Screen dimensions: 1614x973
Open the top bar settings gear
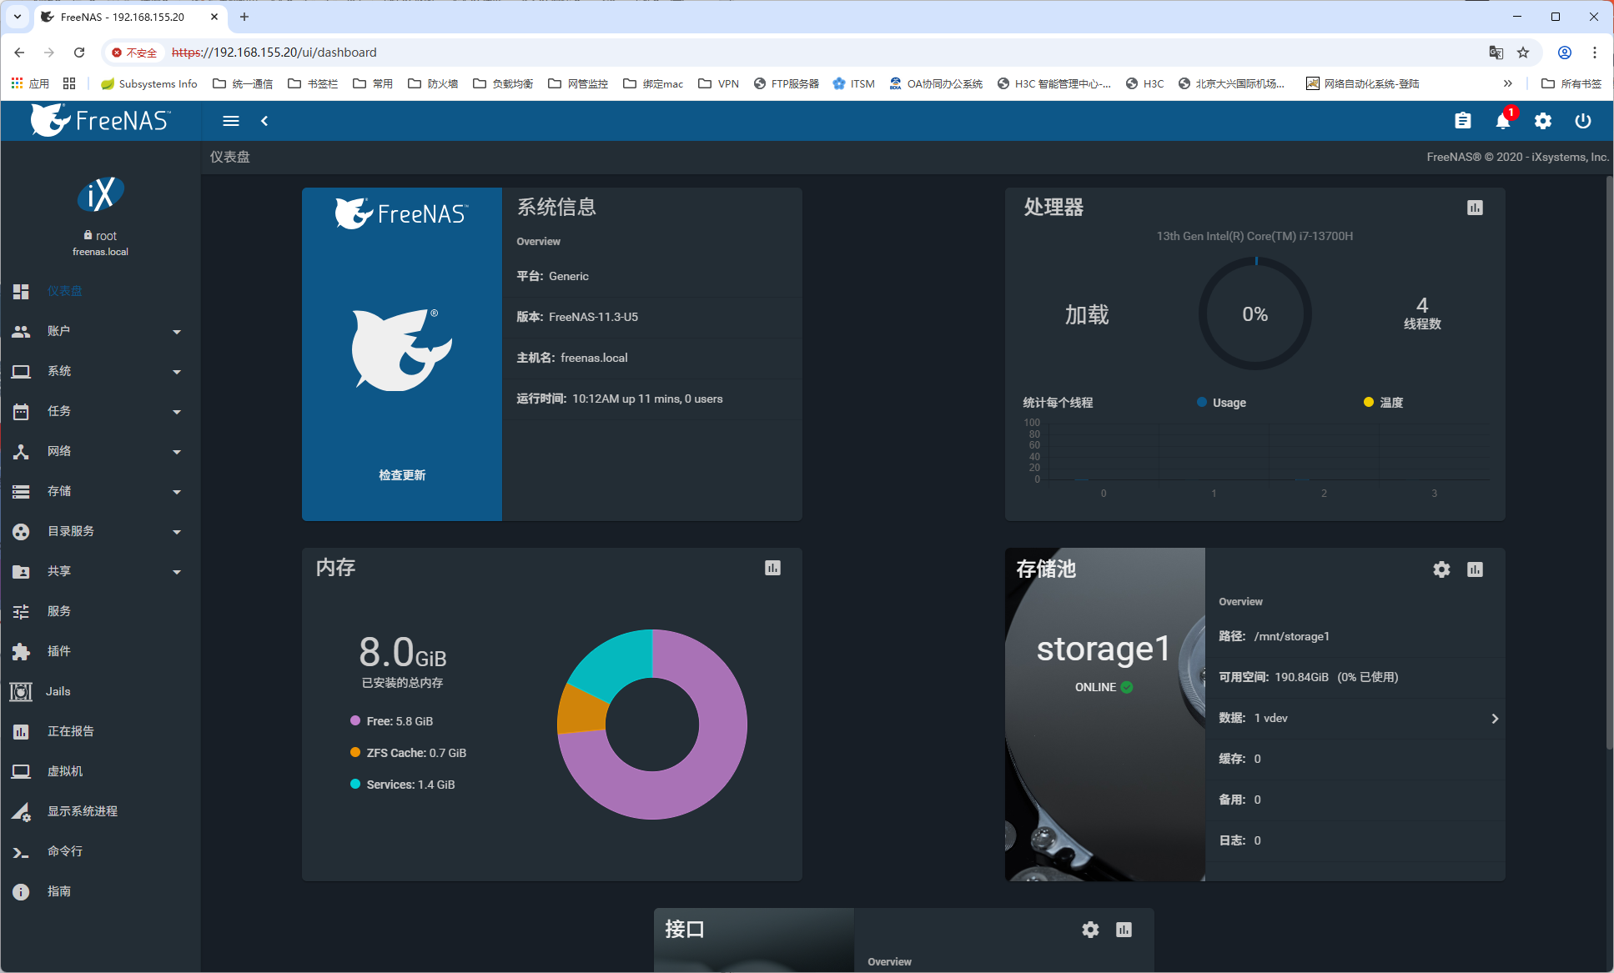click(x=1542, y=121)
